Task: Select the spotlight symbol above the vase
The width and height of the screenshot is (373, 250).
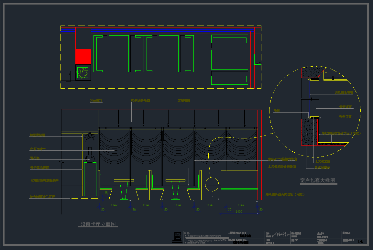Action: pyautogui.click(x=90, y=136)
